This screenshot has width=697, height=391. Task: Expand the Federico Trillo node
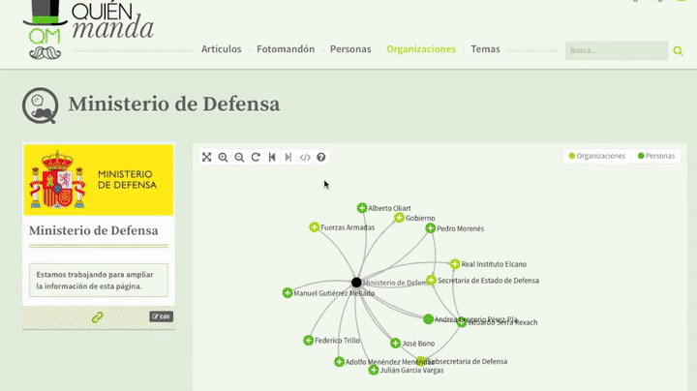308,341
